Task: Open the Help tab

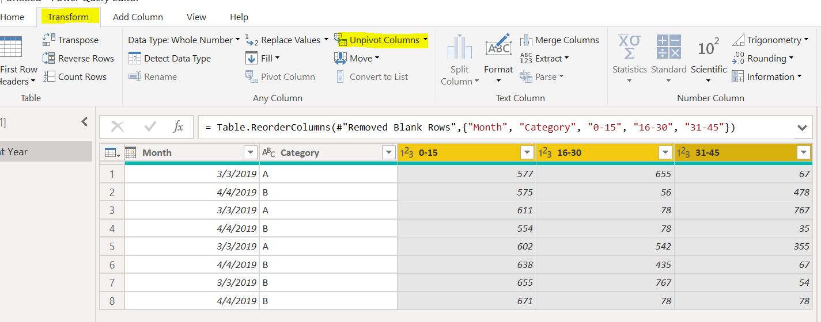Action: (239, 17)
